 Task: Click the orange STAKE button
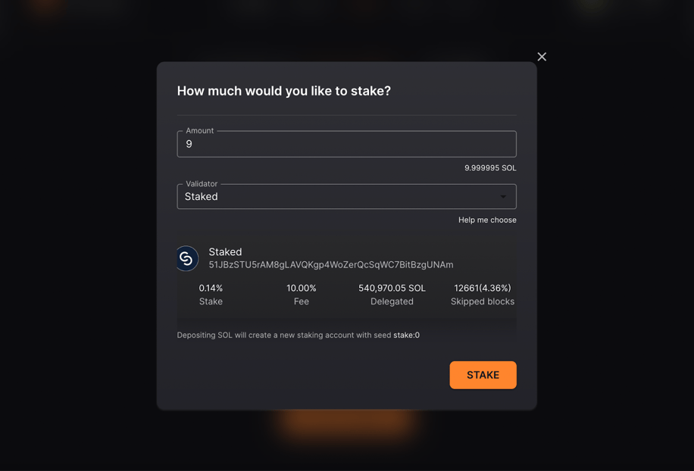[x=483, y=375]
